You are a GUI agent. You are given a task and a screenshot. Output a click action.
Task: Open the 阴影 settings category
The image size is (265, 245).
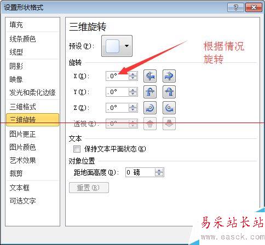[x=33, y=66]
